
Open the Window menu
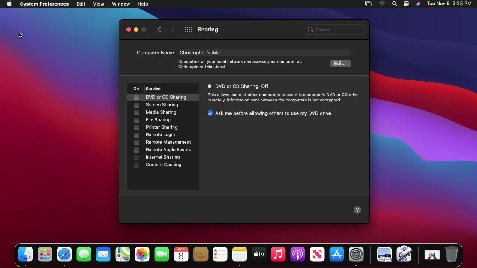point(121,4)
